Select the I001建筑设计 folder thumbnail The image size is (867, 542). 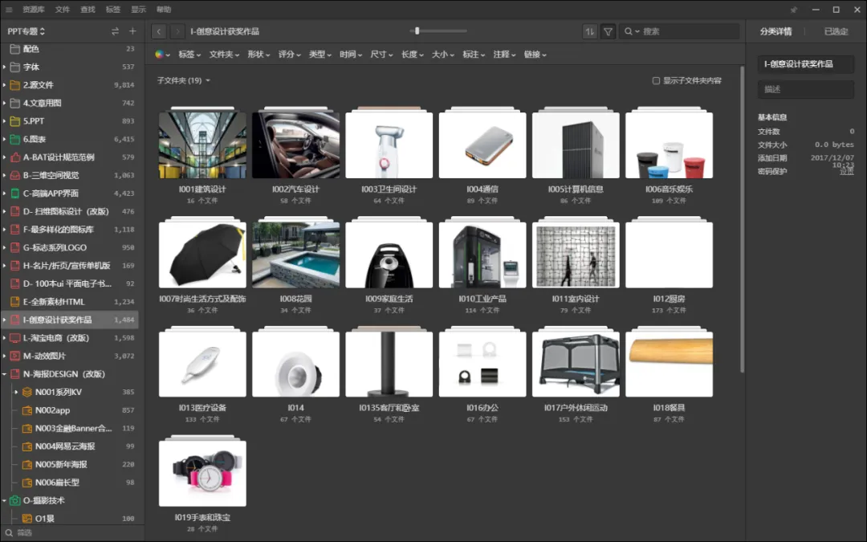click(202, 145)
